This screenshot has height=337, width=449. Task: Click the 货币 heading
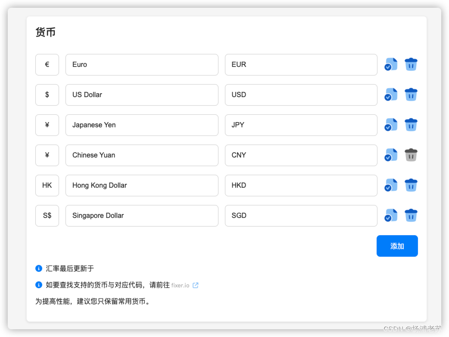tap(46, 32)
